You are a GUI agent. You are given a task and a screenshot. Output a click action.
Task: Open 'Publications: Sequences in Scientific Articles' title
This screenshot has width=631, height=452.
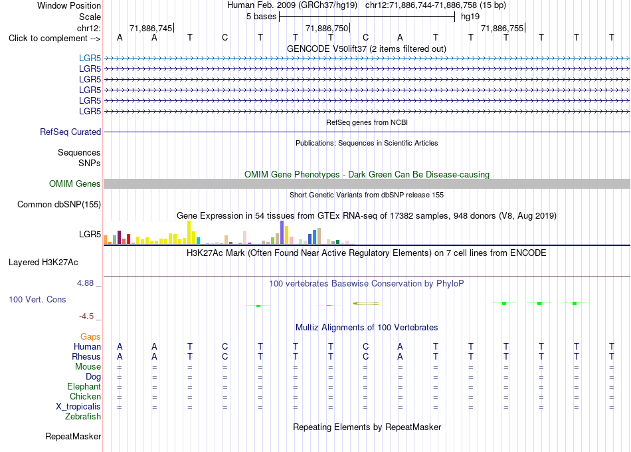[x=367, y=143]
